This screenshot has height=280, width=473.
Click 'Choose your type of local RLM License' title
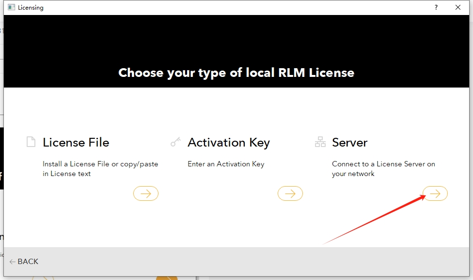point(236,73)
